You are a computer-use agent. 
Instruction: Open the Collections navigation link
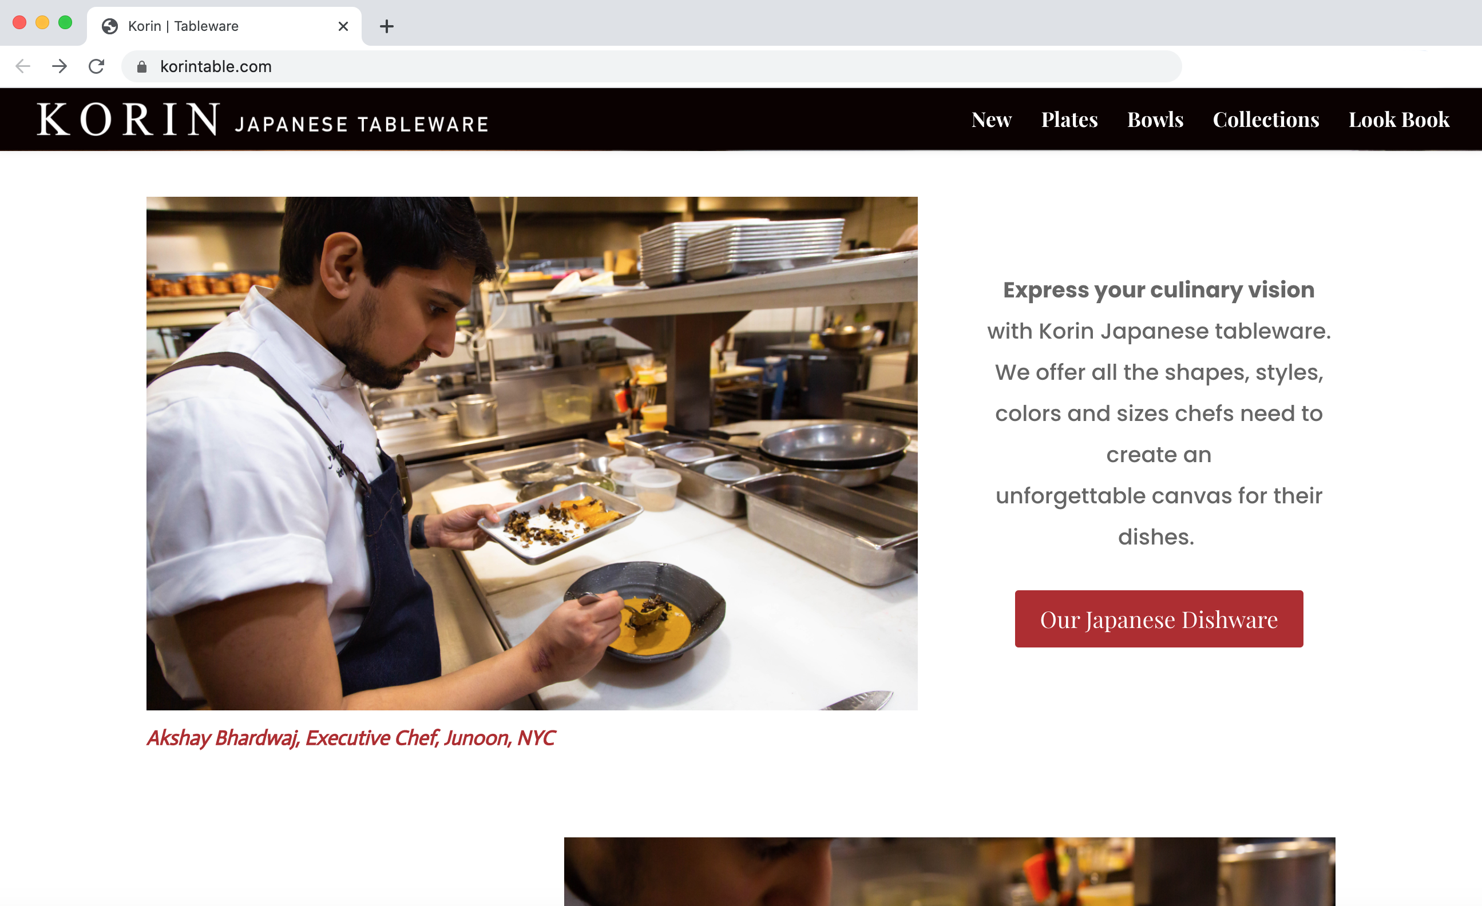[x=1266, y=120]
